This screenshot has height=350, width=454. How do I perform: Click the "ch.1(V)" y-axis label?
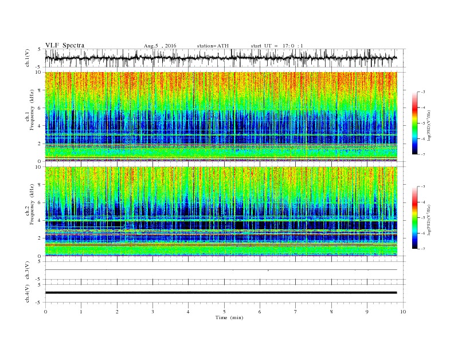[28, 58]
